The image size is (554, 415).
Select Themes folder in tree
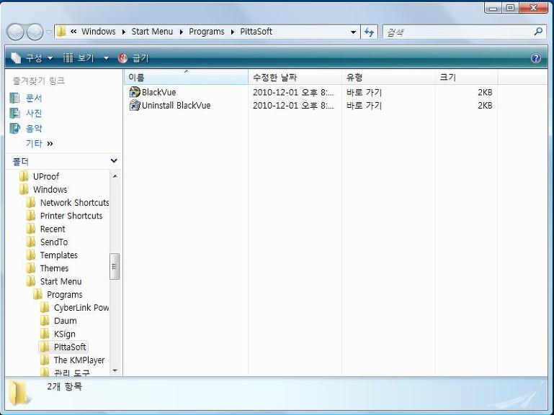click(x=54, y=268)
